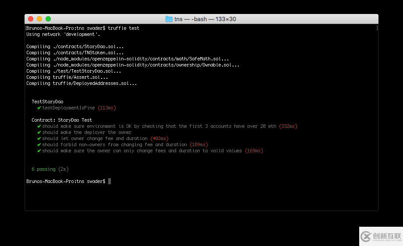This screenshot has width=403, height=246.
Task: Click the window title 'tns — -bash — 133×30'
Action: pos(205,19)
